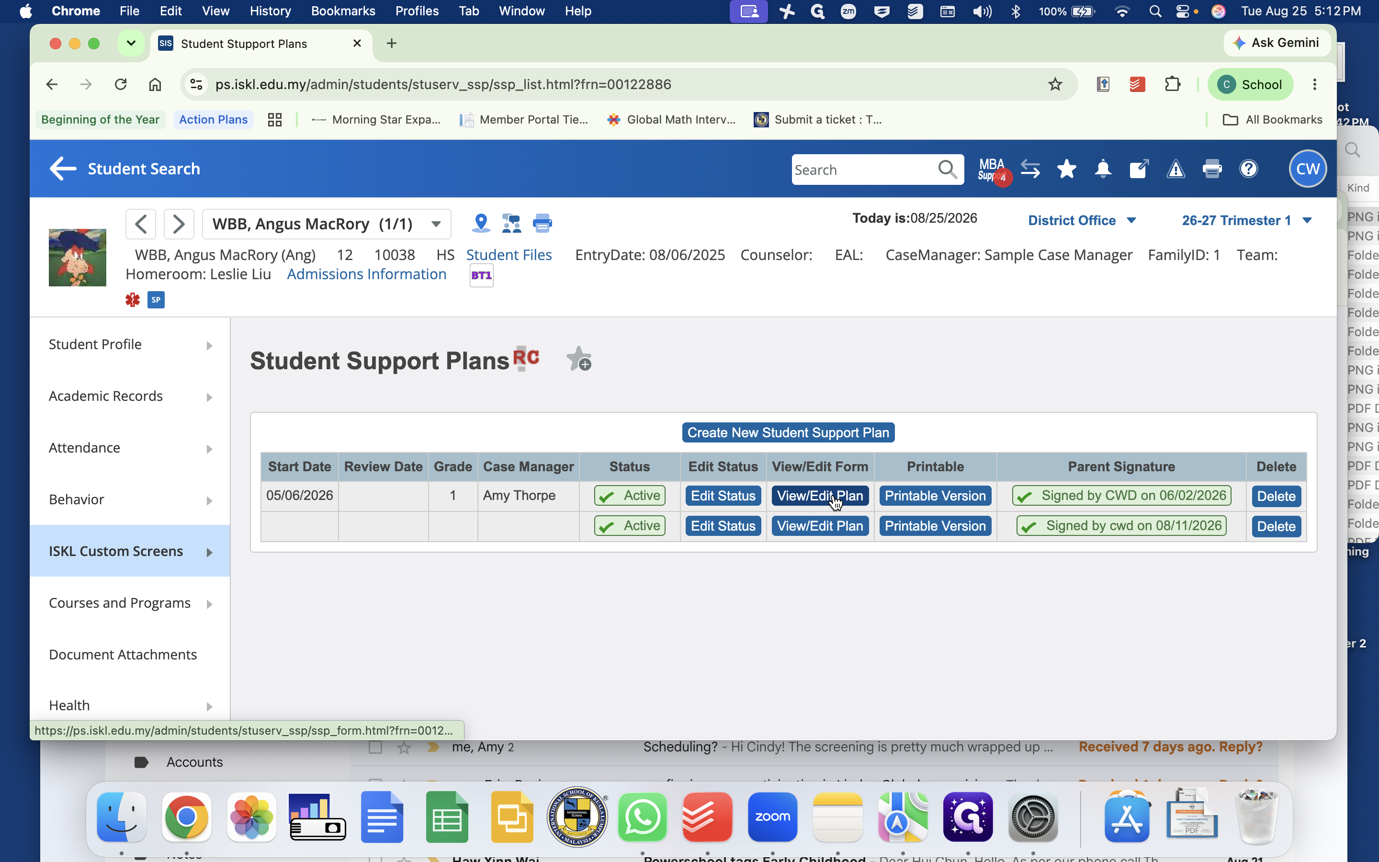This screenshot has width=1379, height=862.
Task: Open Printable Version for 05/06/2026 plan
Action: (x=935, y=496)
